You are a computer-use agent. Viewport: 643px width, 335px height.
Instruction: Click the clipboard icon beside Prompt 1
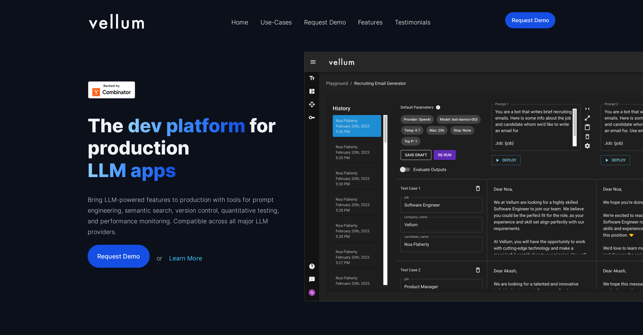[x=587, y=127]
